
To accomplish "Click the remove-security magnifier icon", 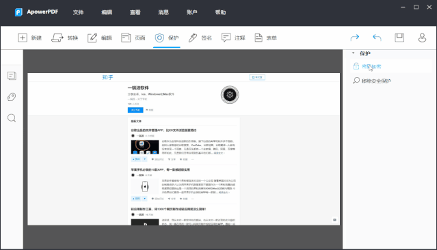I will click(x=356, y=81).
